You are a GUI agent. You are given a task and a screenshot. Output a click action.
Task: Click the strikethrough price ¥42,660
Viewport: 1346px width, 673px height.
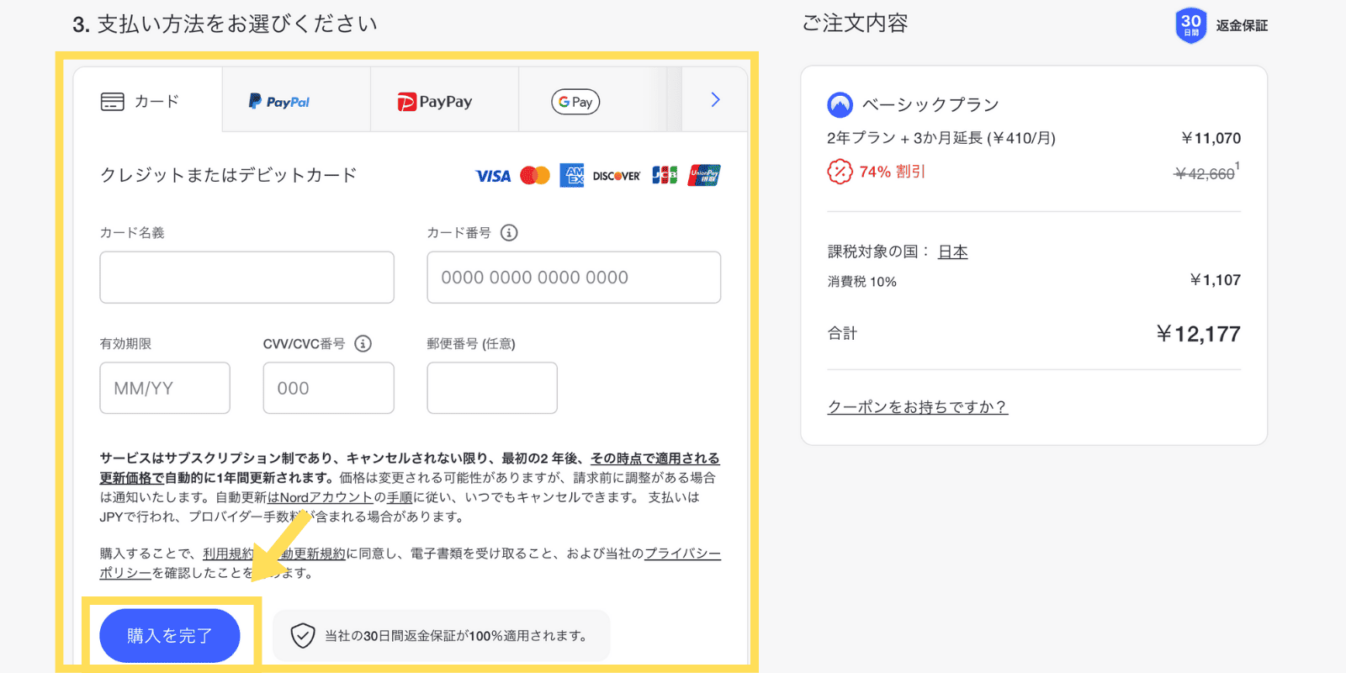coord(1205,173)
